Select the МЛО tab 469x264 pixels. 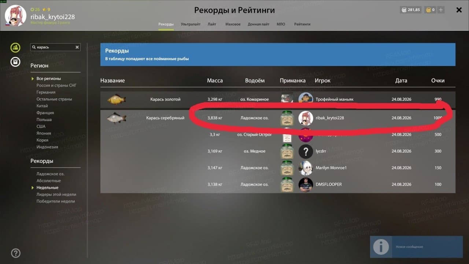point(281,24)
